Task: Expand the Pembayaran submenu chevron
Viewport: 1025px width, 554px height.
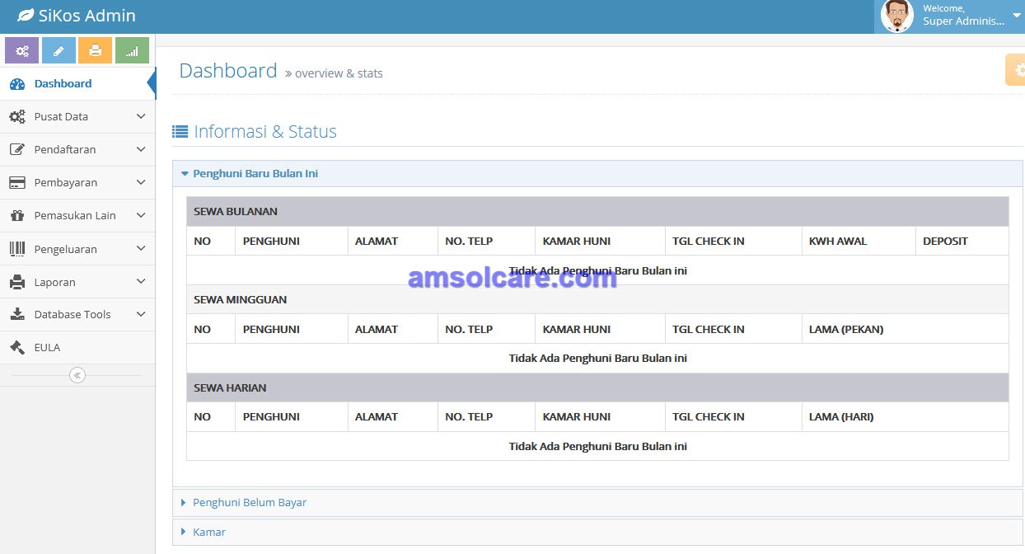Action: (x=141, y=182)
